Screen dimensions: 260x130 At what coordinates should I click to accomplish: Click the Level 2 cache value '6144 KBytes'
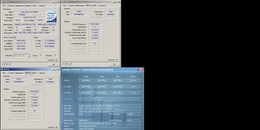50,46
